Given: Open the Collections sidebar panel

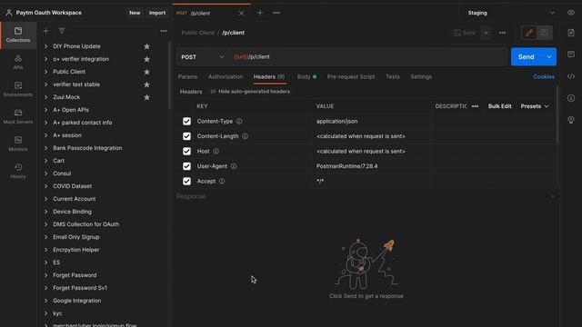Looking at the screenshot, I should pyautogui.click(x=18, y=35).
